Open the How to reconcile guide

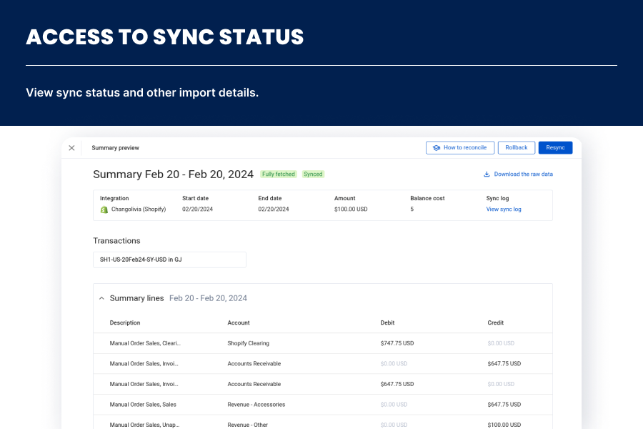click(x=459, y=148)
